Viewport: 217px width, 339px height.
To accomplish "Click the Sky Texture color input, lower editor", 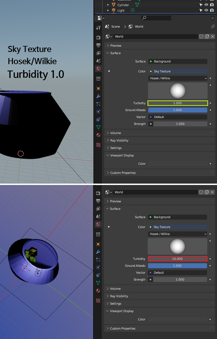I will 177,227.
